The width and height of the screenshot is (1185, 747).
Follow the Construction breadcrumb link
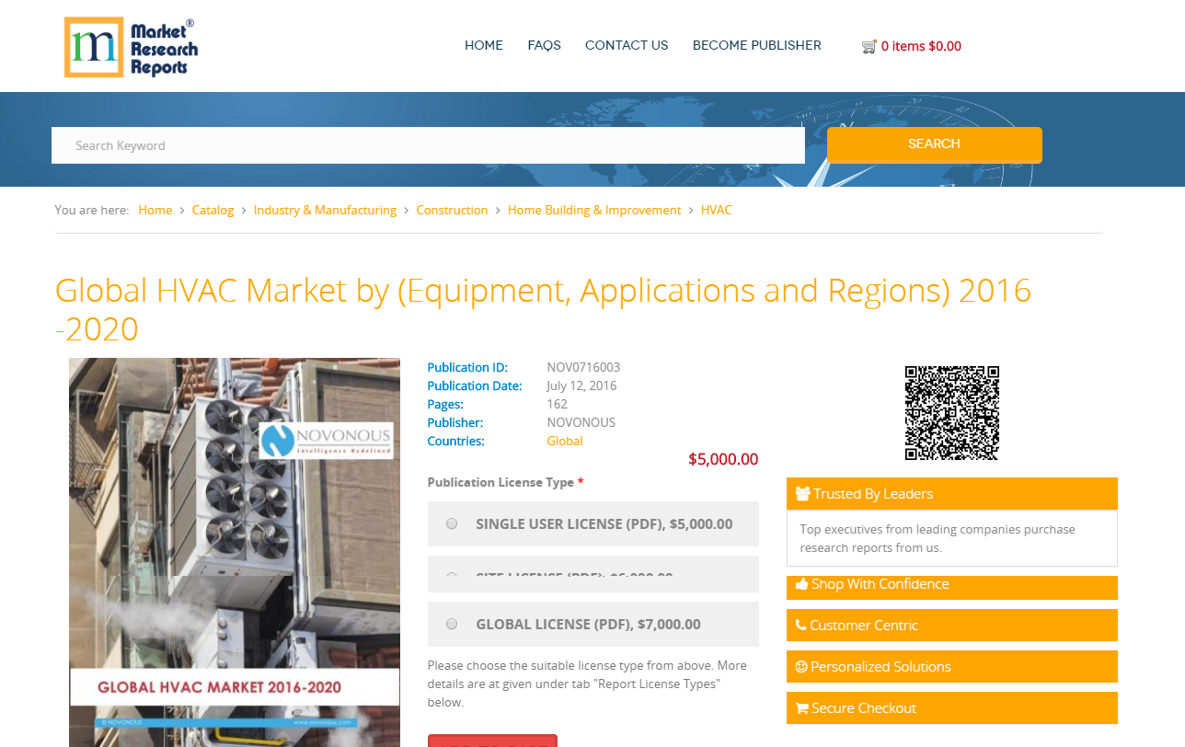(452, 210)
